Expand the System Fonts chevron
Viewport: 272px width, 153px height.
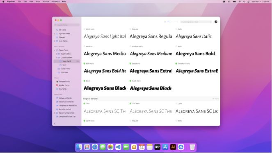[55, 34]
